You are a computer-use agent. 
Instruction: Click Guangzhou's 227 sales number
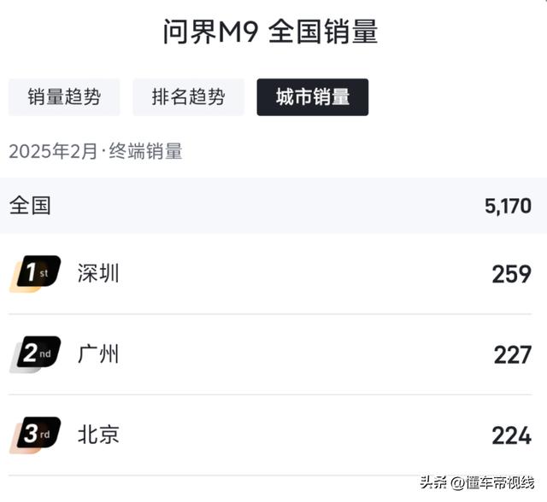[513, 355]
